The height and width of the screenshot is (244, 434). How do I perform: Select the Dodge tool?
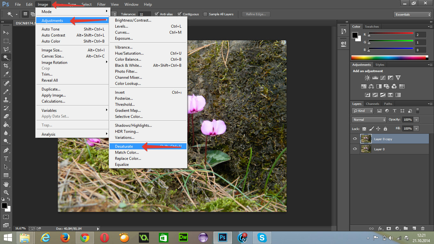tap(6, 141)
